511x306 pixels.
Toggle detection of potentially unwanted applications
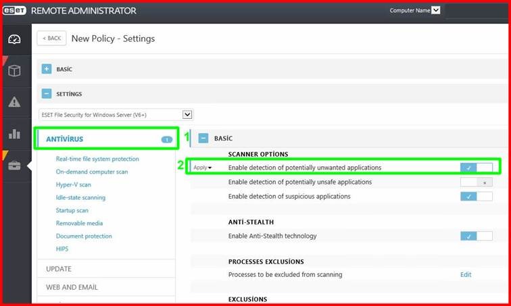tap(476, 168)
